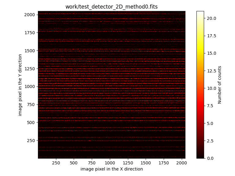Click the Y-axis tick label 500

click(x=32, y=123)
